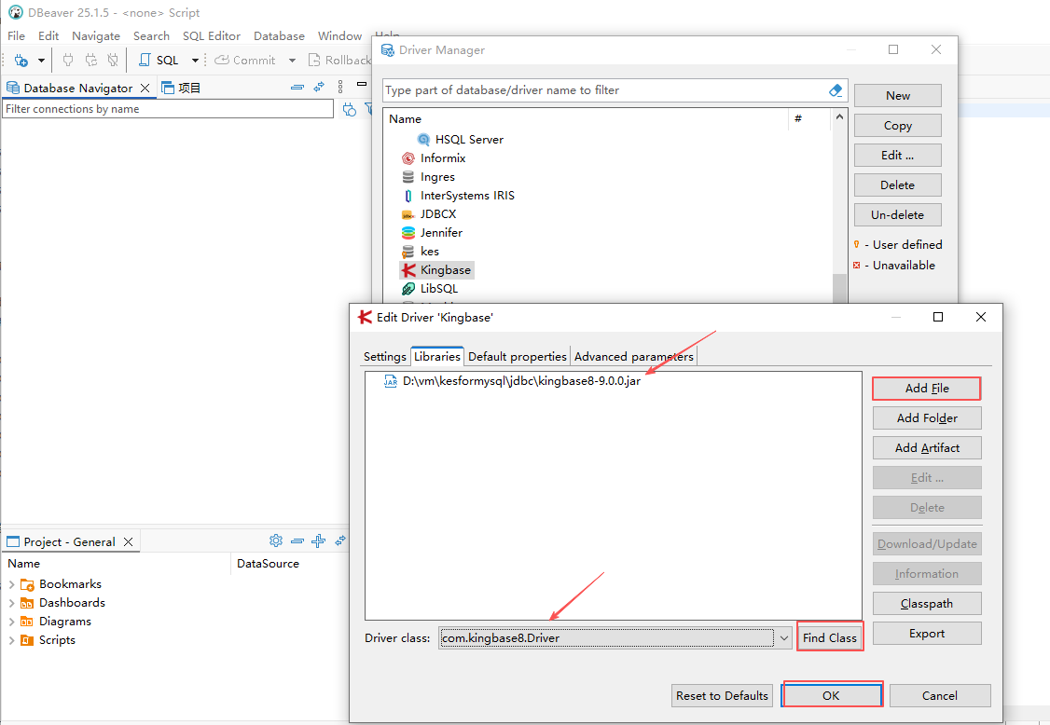Image resolution: width=1050 pixels, height=725 pixels.
Task: Open the Window menu
Action: coord(339,36)
